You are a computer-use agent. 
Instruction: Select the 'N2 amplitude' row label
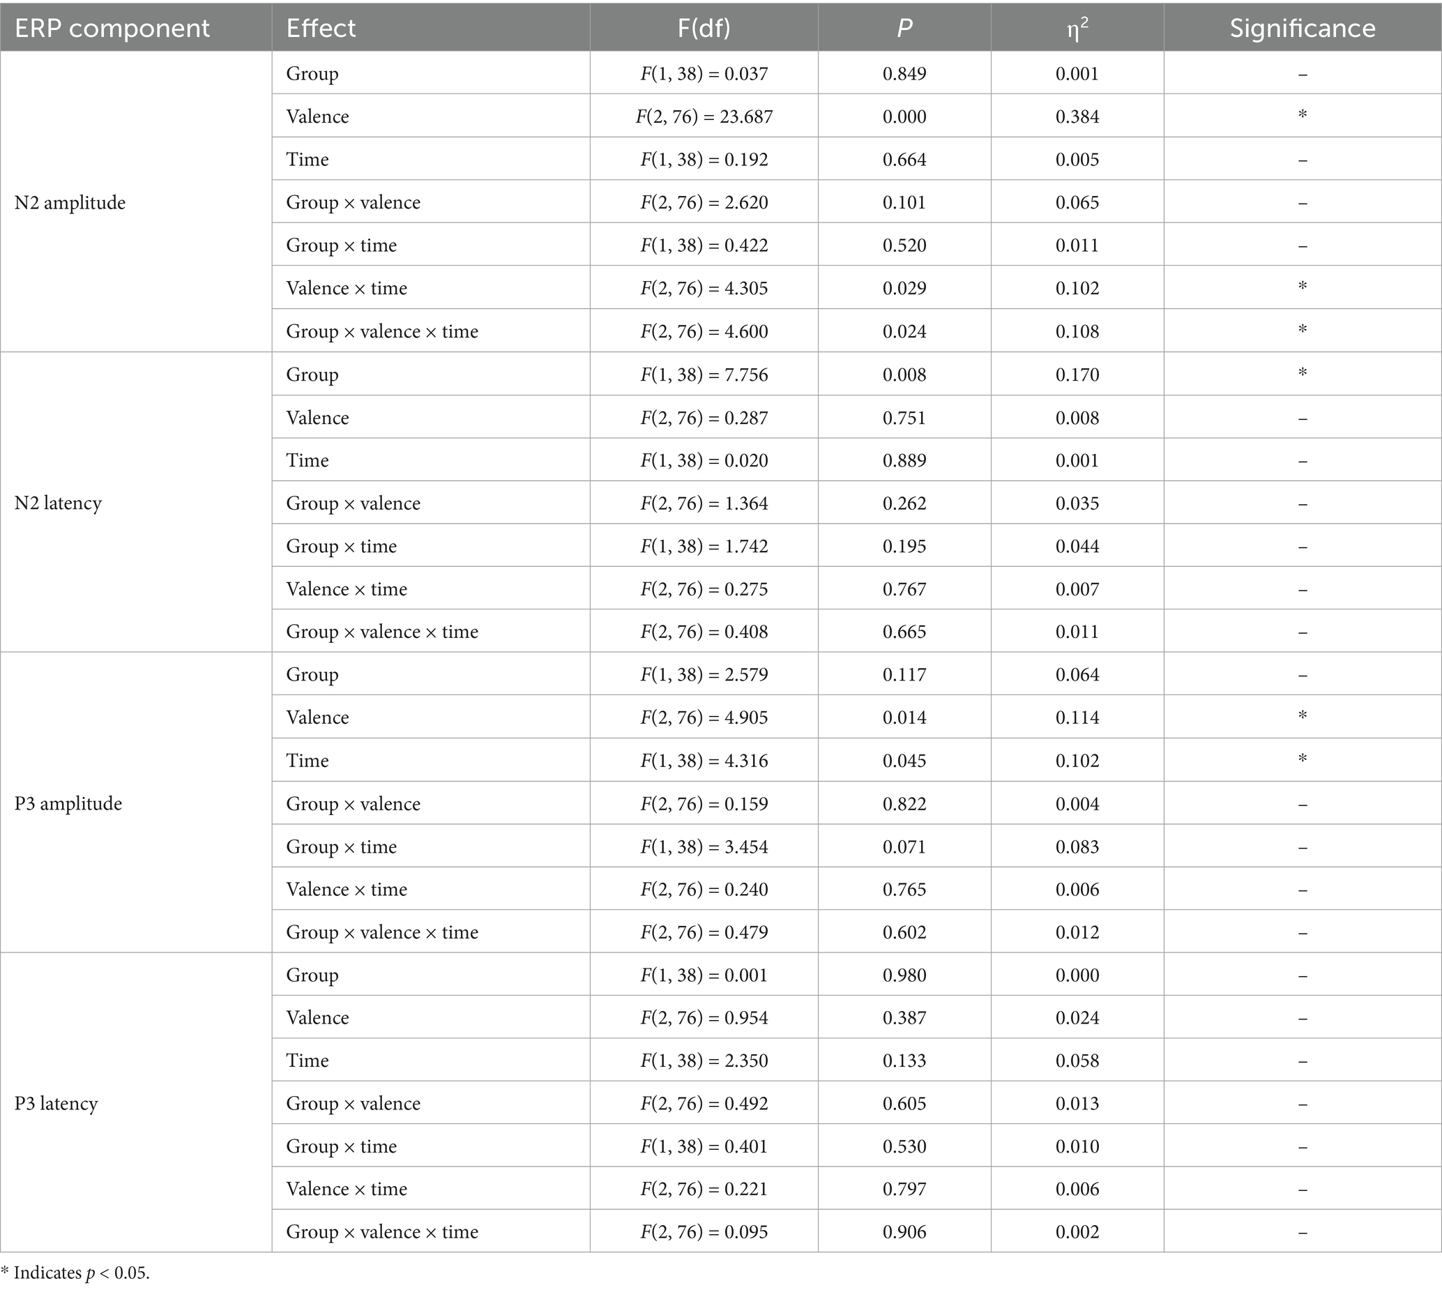coord(70,203)
